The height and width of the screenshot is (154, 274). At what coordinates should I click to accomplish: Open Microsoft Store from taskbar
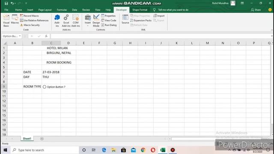(x=123, y=150)
